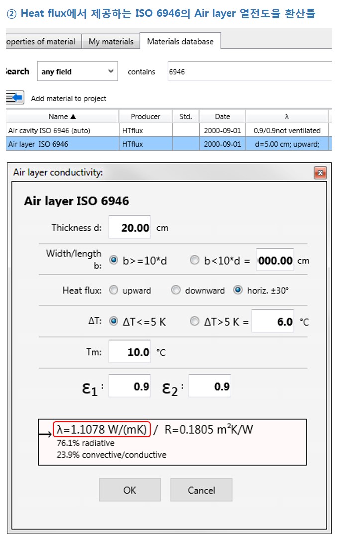Sort by the Name column header
Image resolution: width=347 pixels, height=534 pixels.
point(62,117)
